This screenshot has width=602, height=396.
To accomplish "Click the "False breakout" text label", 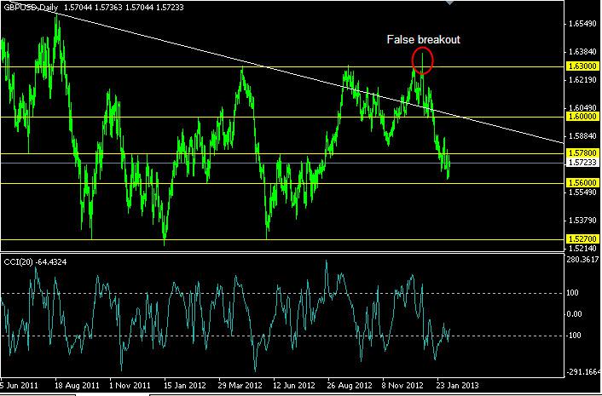I will click(424, 39).
